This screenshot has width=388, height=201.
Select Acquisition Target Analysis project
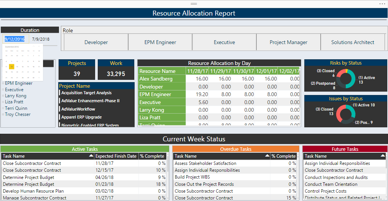click(x=86, y=93)
